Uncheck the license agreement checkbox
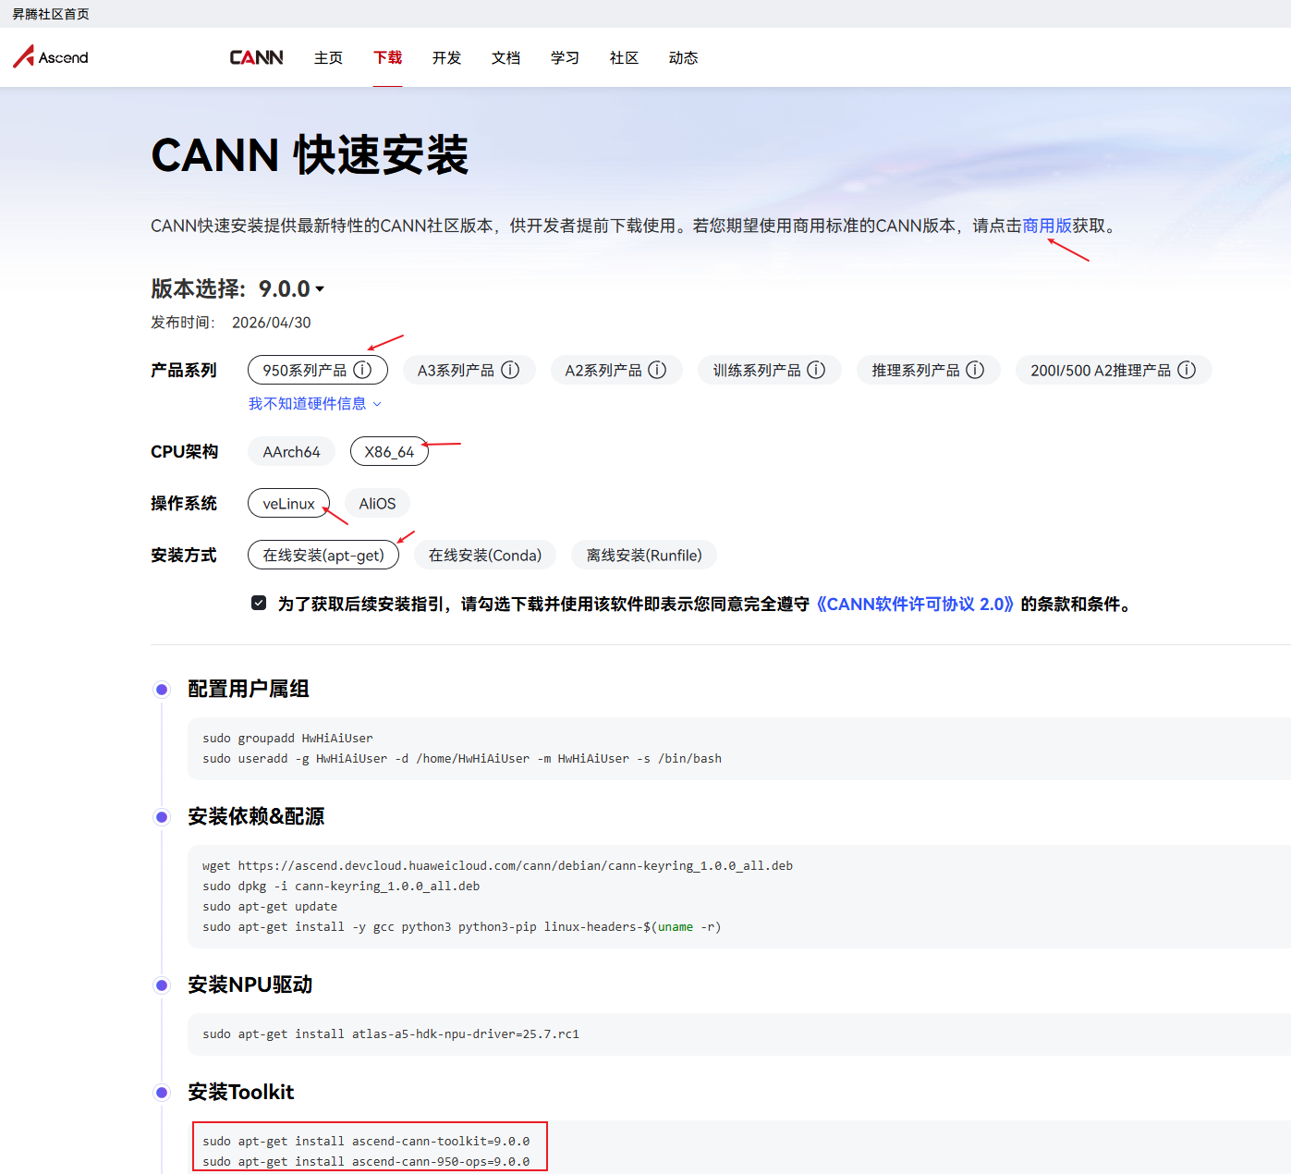 259,603
